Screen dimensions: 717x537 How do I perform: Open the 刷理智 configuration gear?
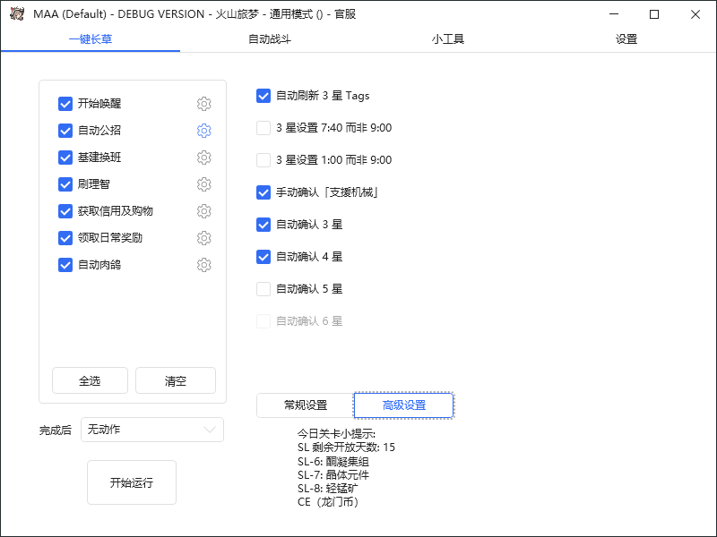[203, 184]
